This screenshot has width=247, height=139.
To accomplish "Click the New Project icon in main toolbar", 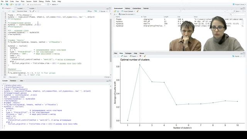I will [x=7, y=4].
